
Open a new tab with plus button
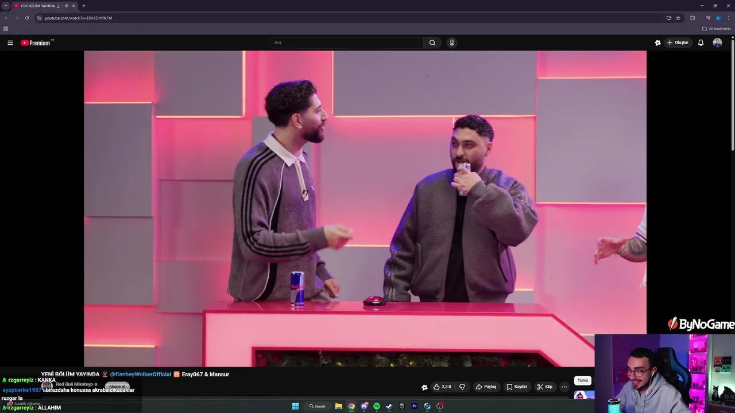[x=84, y=6]
